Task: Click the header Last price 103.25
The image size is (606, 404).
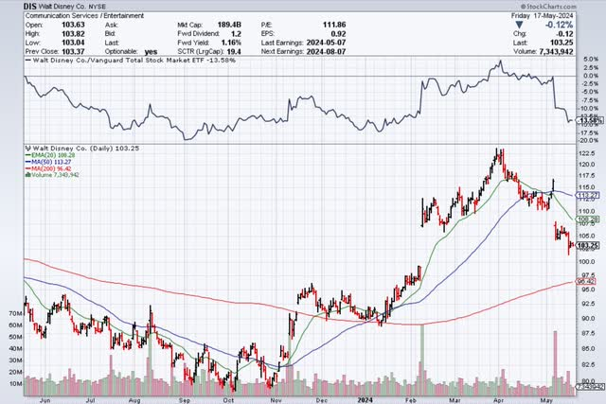Action: pos(562,43)
